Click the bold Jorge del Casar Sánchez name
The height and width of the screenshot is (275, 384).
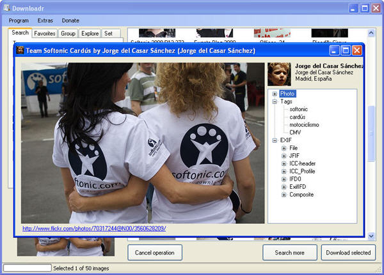click(329, 66)
